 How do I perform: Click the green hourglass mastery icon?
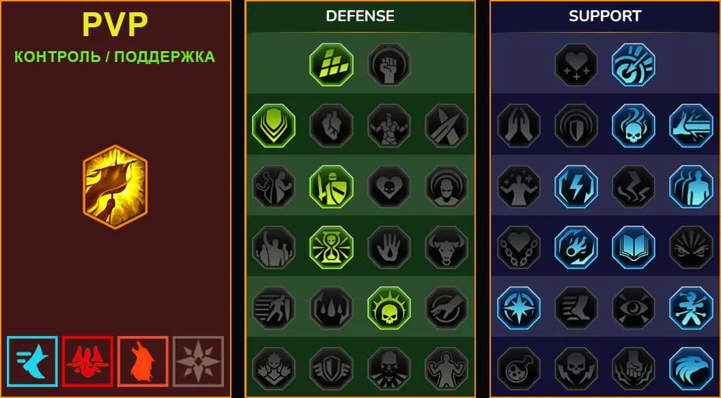click(x=331, y=247)
